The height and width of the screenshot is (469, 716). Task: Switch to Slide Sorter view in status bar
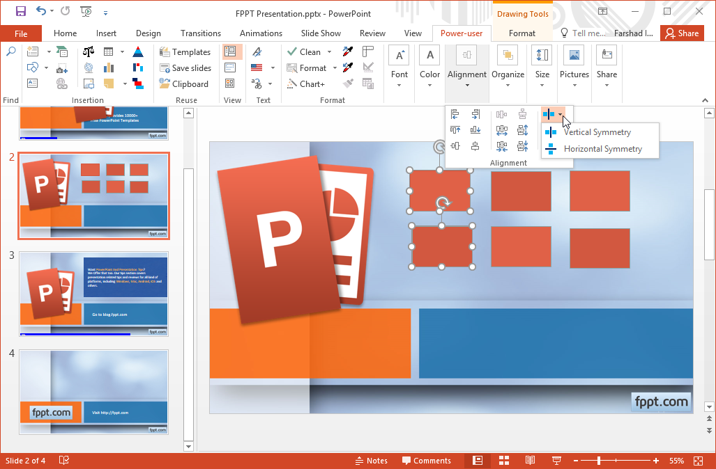pos(503,461)
